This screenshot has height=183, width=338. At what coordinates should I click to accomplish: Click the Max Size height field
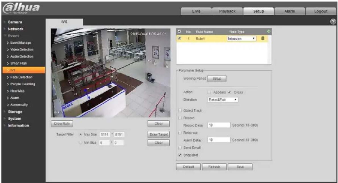(119, 134)
